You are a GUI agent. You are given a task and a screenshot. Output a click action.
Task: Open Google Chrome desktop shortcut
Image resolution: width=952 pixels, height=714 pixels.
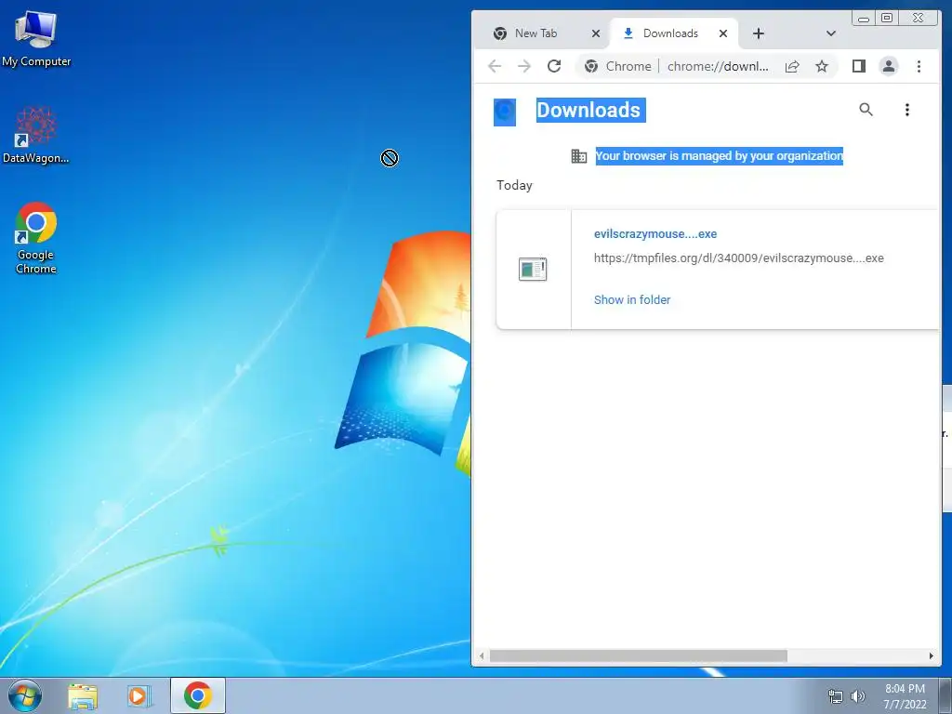pos(36,237)
